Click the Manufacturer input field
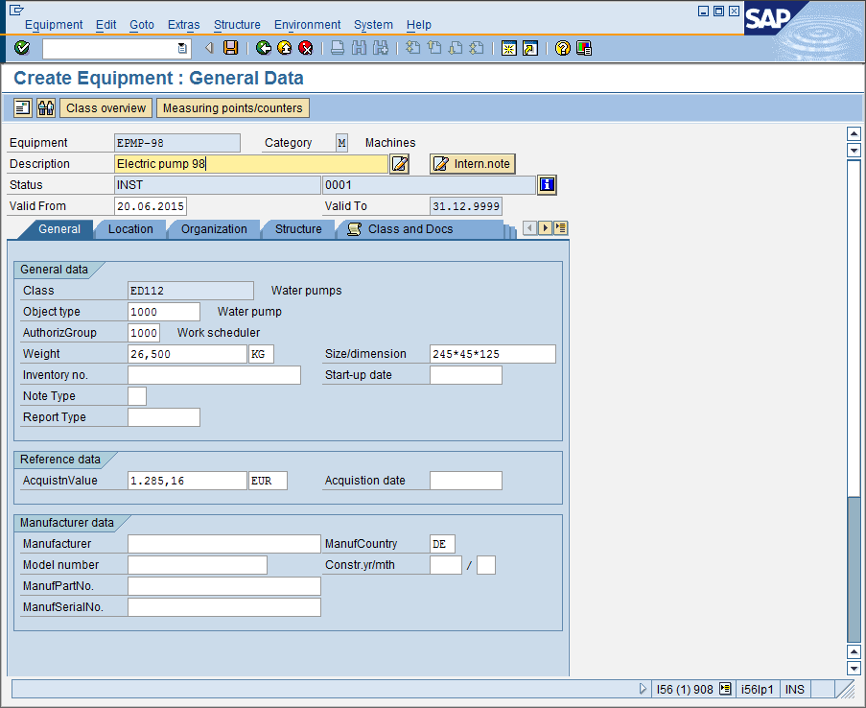The height and width of the screenshot is (708, 866). (x=224, y=544)
